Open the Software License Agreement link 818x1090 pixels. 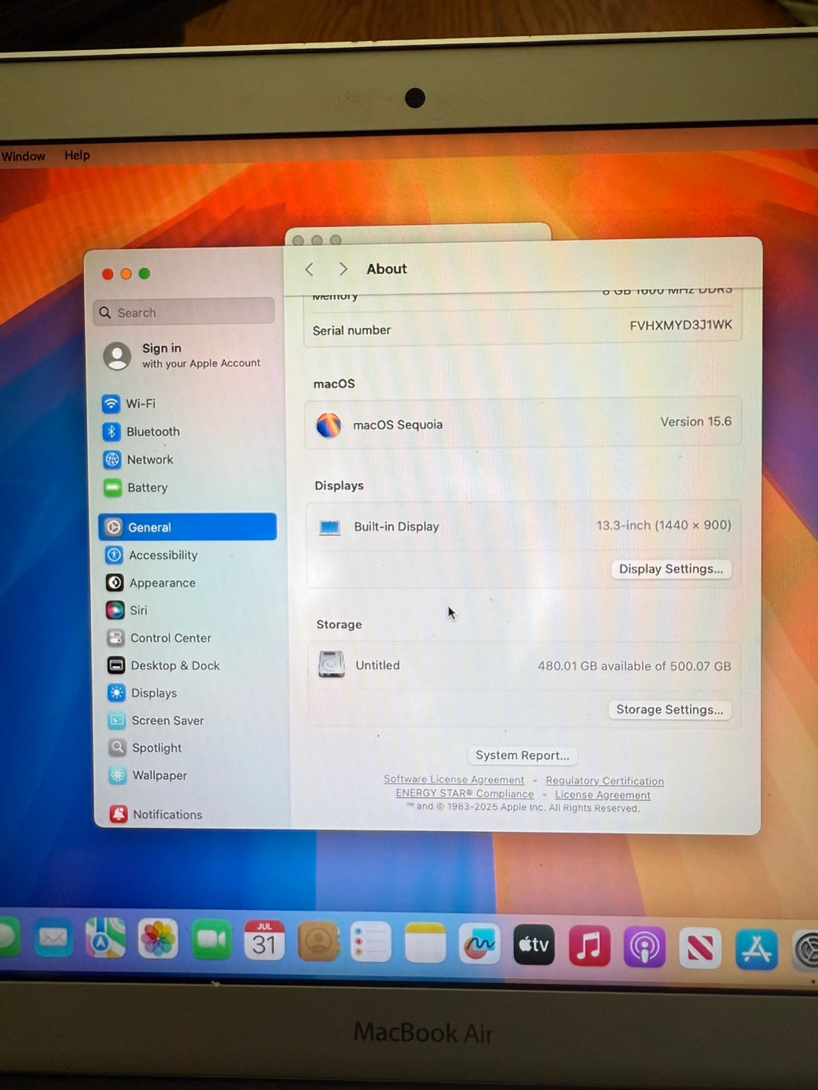click(x=454, y=780)
